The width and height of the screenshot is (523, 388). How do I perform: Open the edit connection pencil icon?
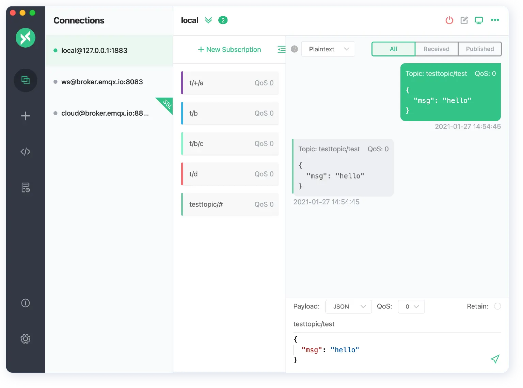coord(464,20)
